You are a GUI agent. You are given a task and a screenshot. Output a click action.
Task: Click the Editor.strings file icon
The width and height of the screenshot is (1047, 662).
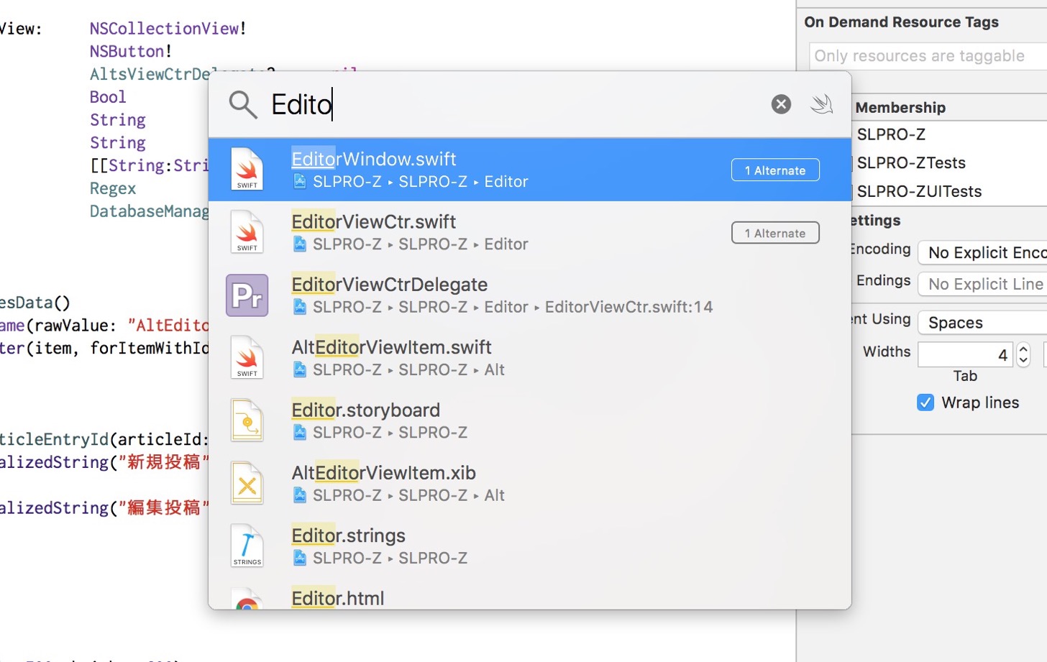[x=247, y=546]
